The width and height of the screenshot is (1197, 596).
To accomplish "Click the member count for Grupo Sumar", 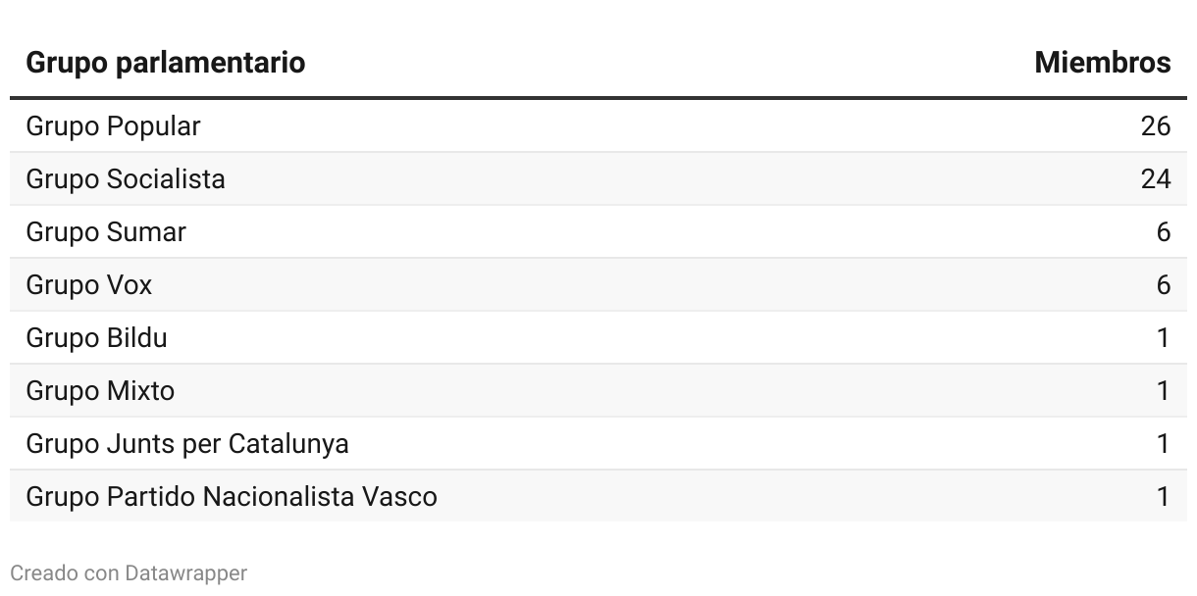I will point(1164,232).
